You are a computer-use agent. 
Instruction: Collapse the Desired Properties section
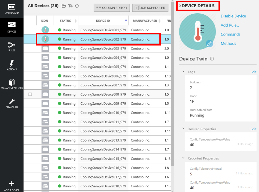[183, 128]
